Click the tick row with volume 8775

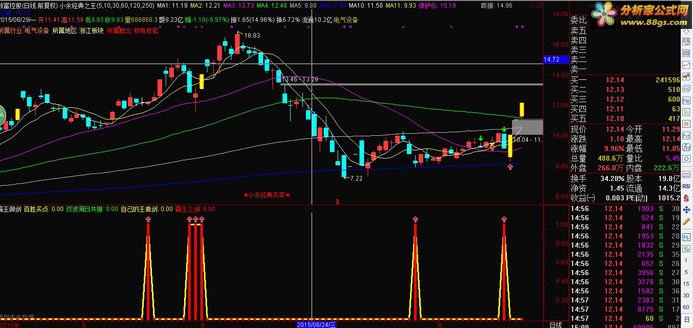coord(625,309)
